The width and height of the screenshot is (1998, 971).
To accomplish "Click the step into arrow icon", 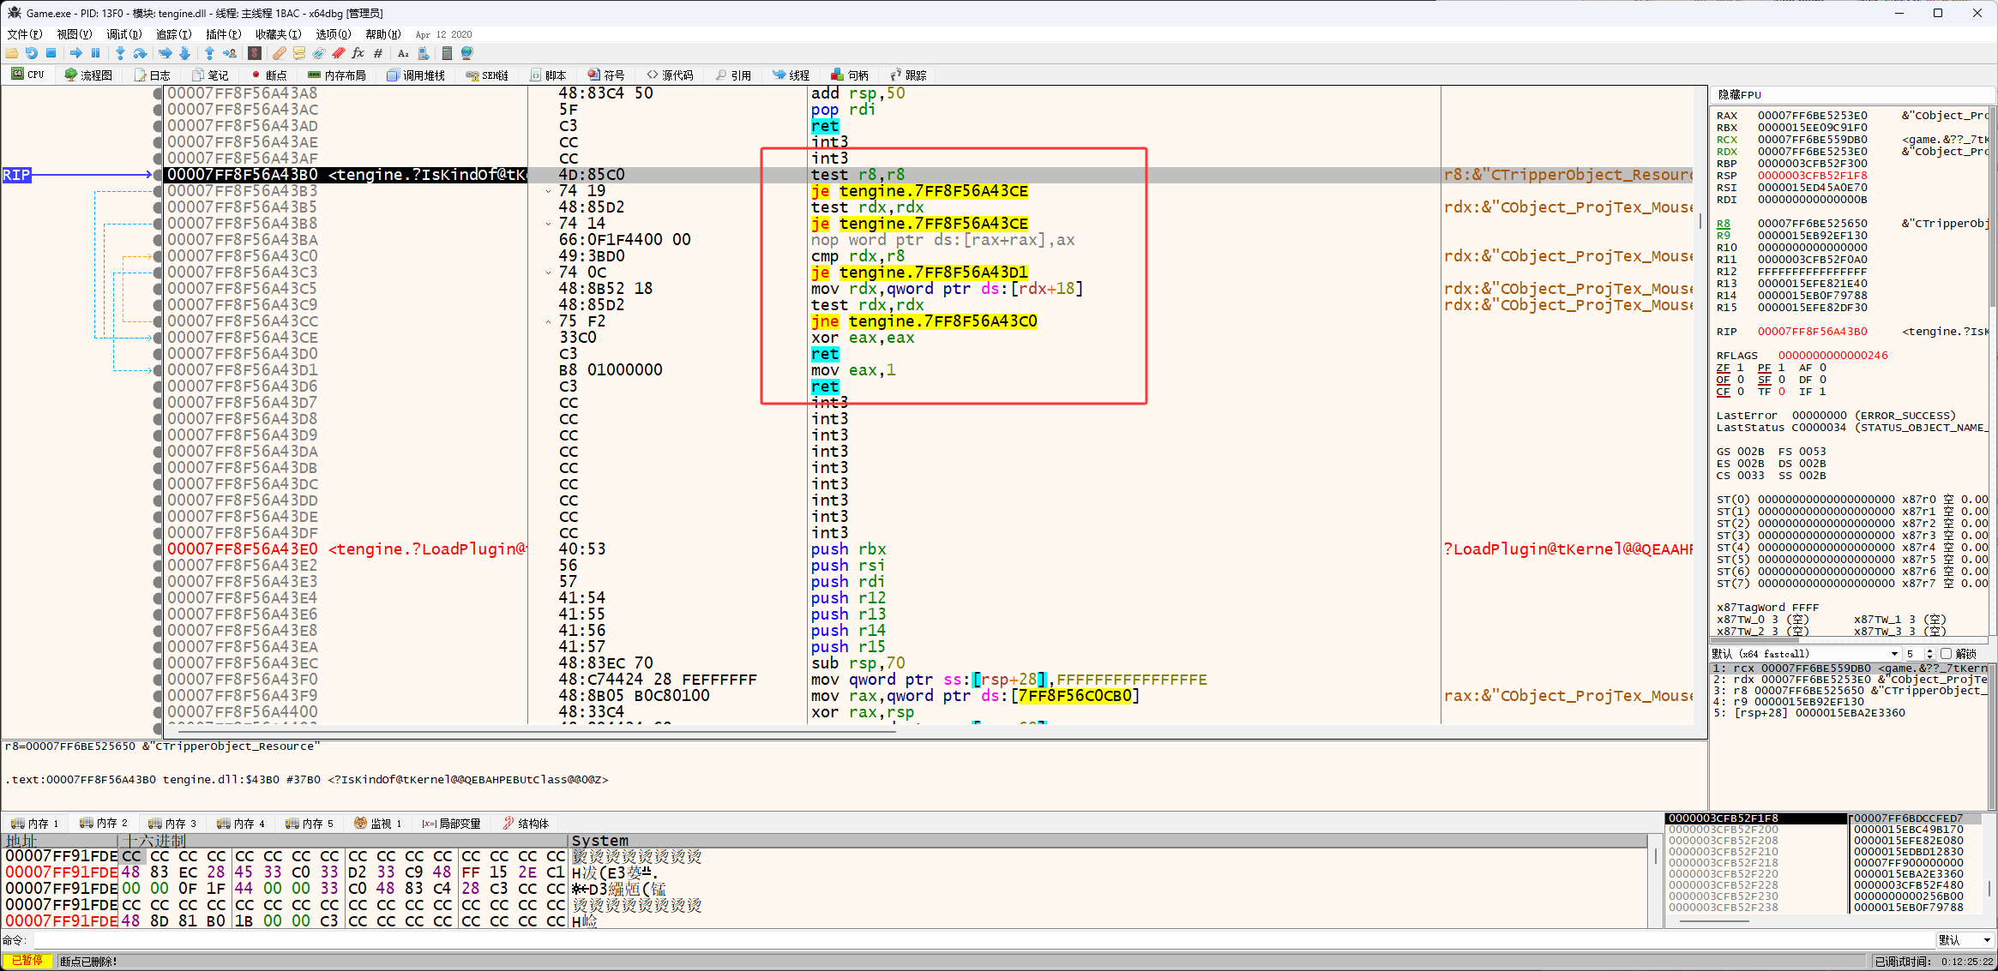I will 120,53.
